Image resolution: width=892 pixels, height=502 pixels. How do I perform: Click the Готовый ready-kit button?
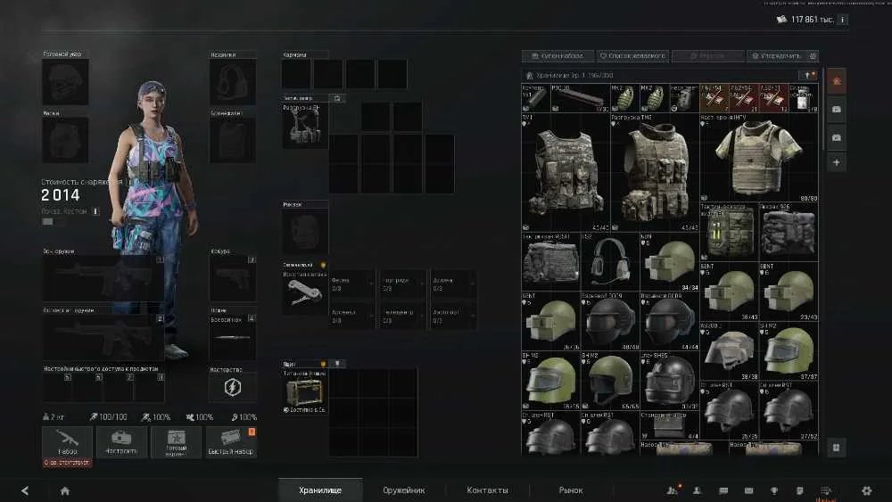177,441
